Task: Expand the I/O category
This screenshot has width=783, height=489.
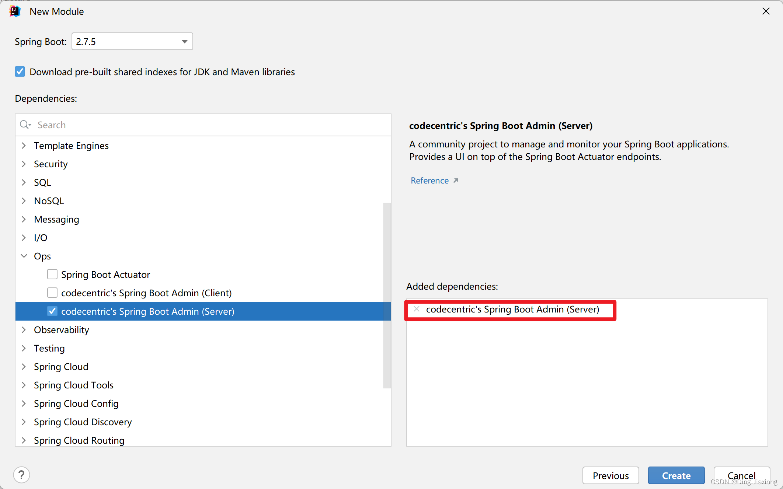Action: click(x=24, y=238)
